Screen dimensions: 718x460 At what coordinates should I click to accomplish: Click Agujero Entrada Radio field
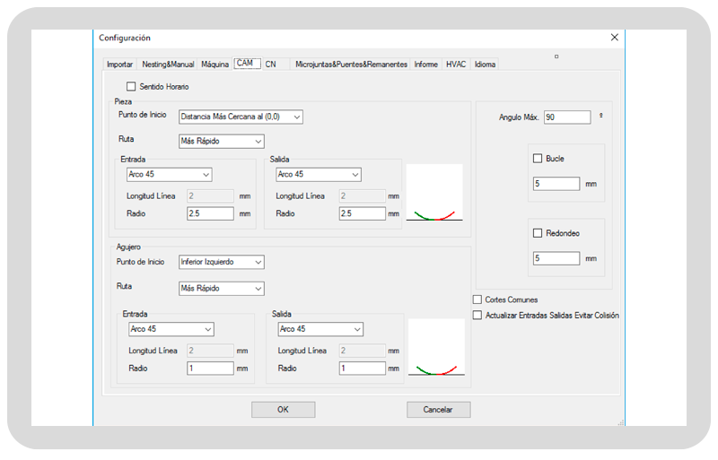point(210,368)
